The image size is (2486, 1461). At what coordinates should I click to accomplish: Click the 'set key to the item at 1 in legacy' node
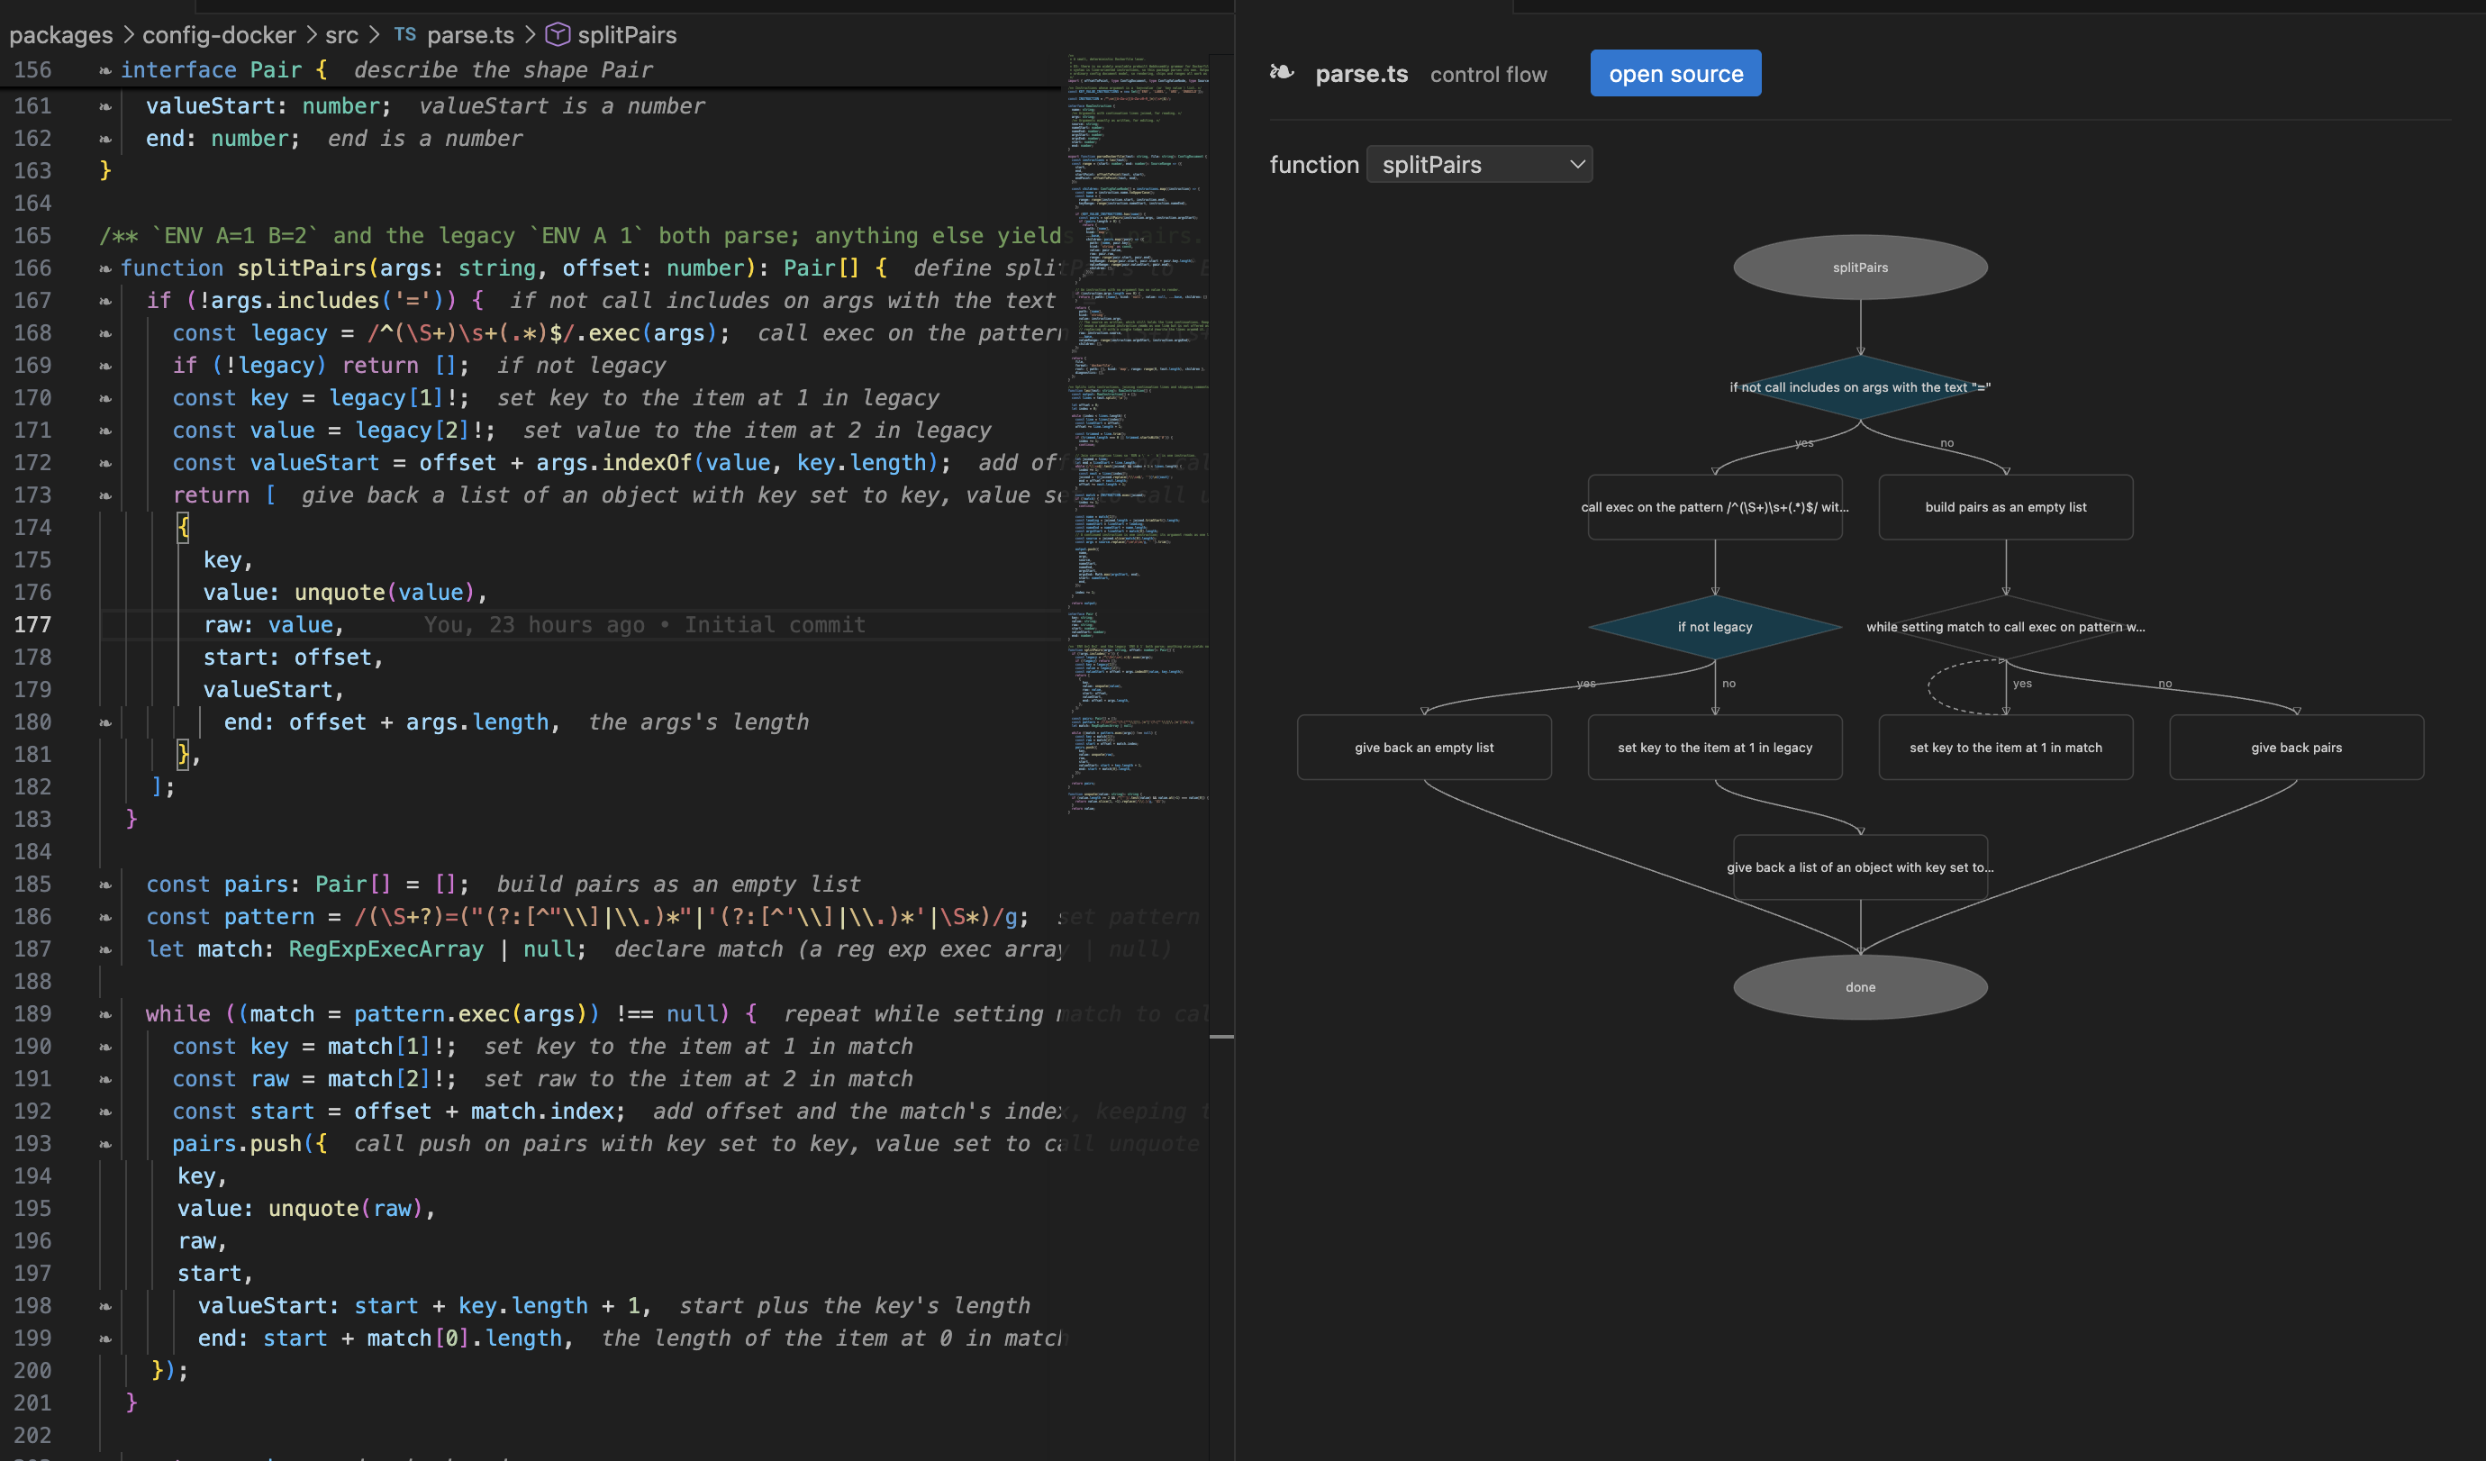(1715, 748)
